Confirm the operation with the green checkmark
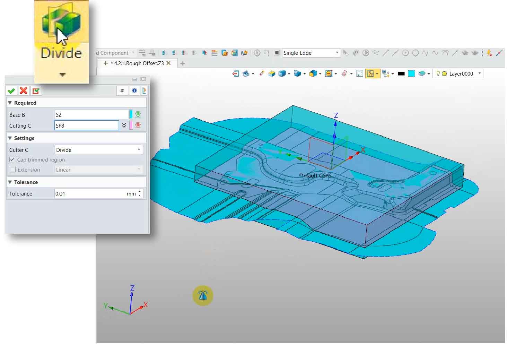The image size is (516, 346). [11, 91]
